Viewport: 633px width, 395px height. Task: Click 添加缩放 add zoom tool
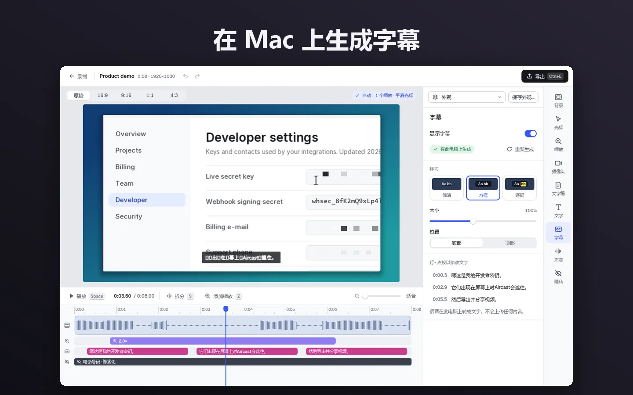coord(223,296)
